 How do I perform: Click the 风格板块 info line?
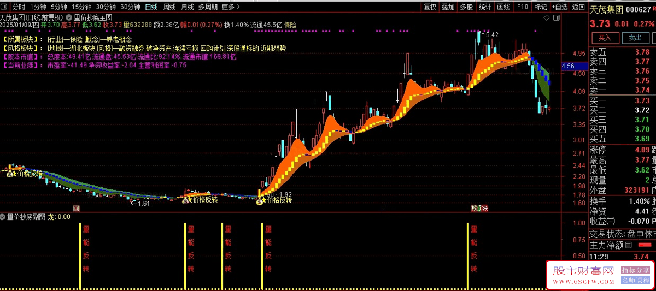[x=143, y=48]
